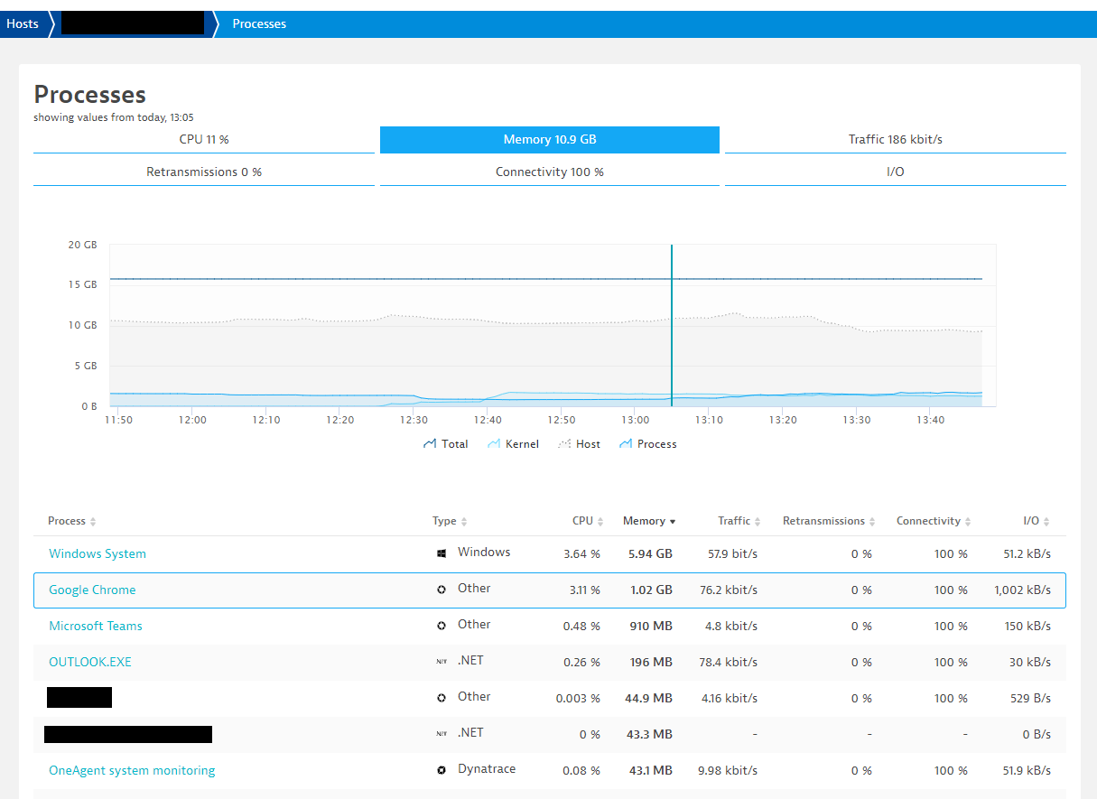Click the type icon in Microsoft Teams row
Viewport: 1097px width, 799px height.
[x=441, y=626]
